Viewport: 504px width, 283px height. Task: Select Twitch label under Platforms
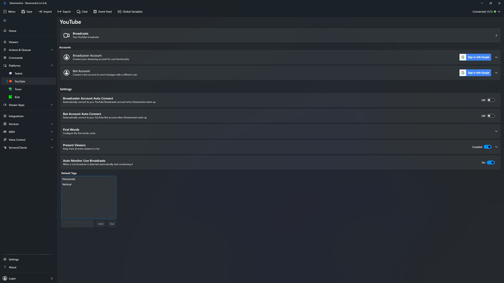[19, 74]
